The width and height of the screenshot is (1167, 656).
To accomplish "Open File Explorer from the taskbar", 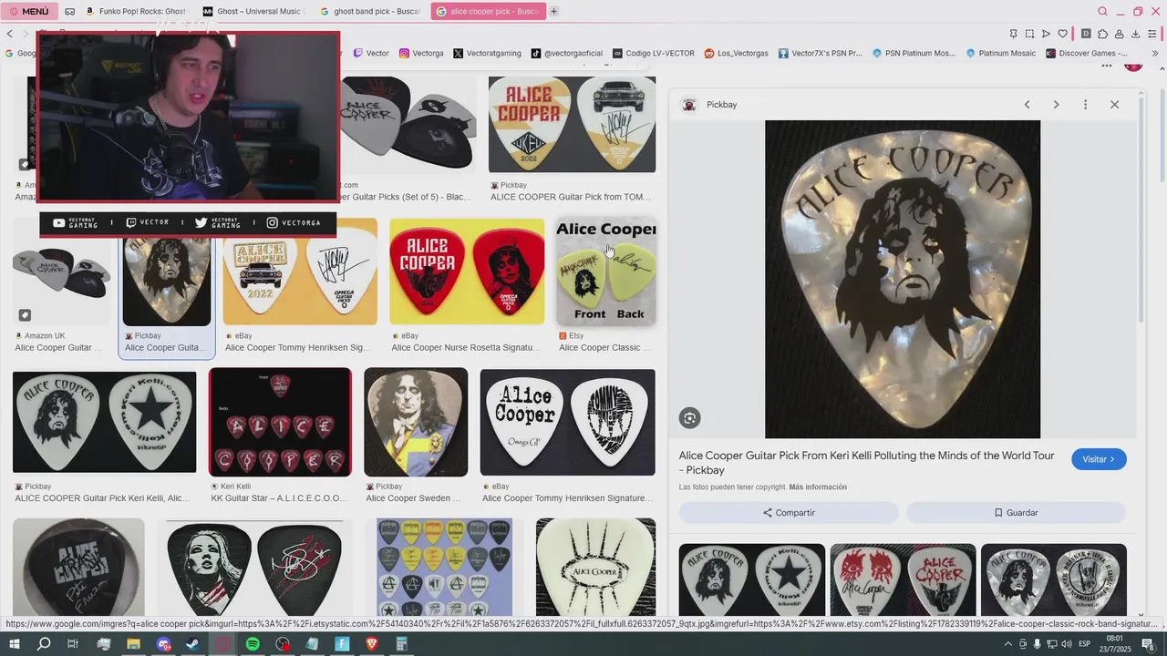I will pos(133,644).
